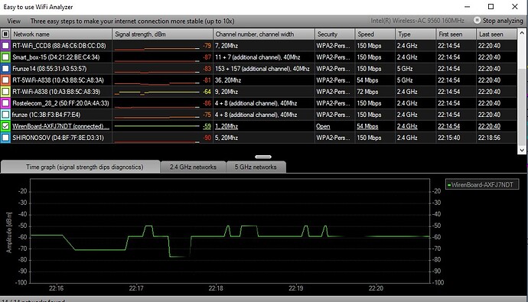Viewport: 528px width, 302px height.
Task: Select the SHIRONOSOV (D4:BF:7F:8E:D3:31) row name
Action: (x=58, y=138)
